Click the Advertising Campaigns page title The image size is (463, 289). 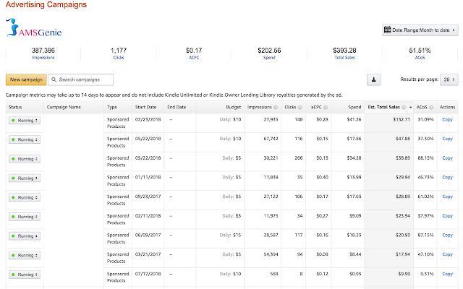click(46, 5)
